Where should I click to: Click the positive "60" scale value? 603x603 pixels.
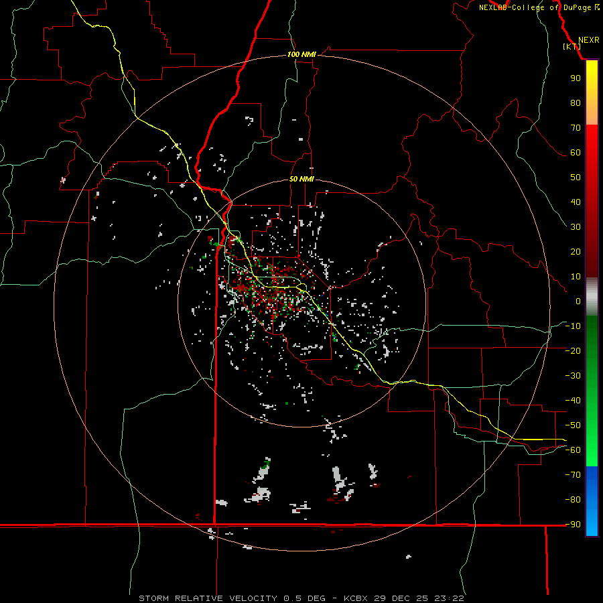576,153
